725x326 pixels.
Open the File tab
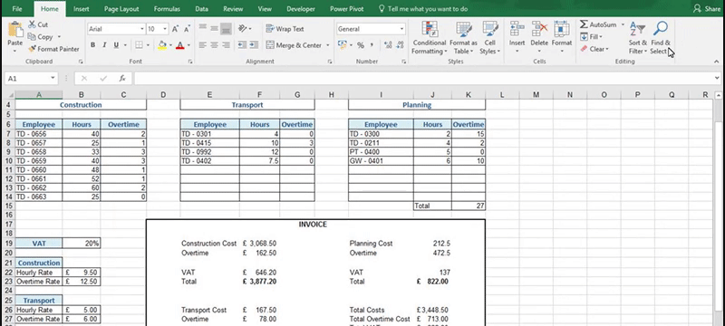pyautogui.click(x=17, y=9)
